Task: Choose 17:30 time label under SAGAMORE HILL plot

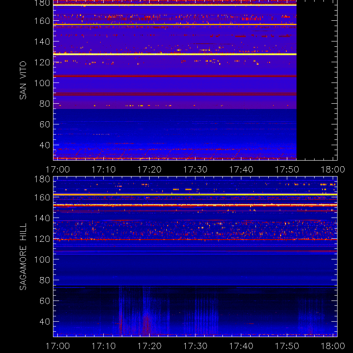Action: tap(195, 346)
